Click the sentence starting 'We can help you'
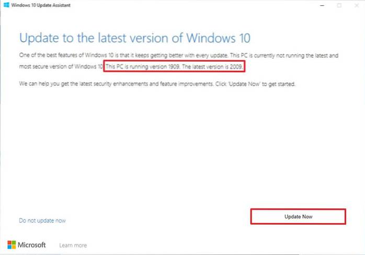365x255 pixels. coord(157,83)
